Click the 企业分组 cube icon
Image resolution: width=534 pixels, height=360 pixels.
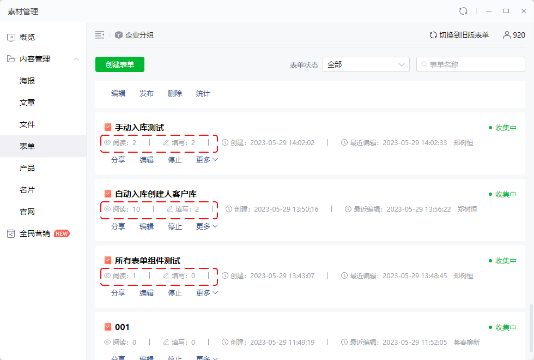pos(119,35)
